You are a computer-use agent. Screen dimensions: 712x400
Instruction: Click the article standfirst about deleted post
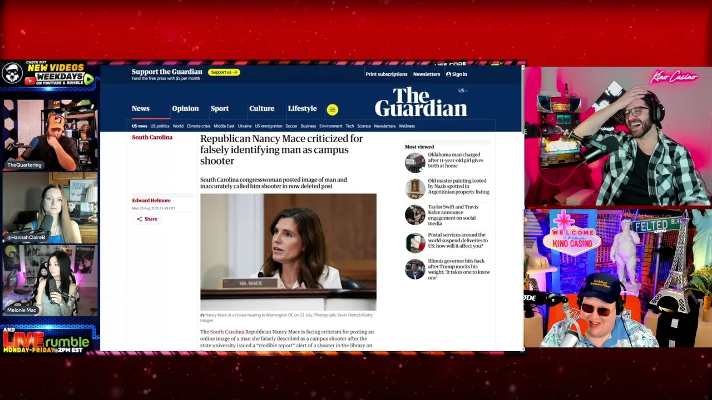273,183
